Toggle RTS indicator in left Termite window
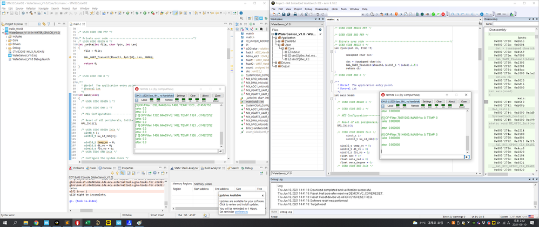Image resolution: width=539 pixels, height=227 pixels. tap(152, 100)
